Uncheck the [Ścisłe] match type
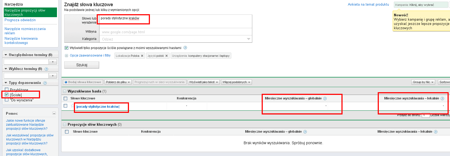The width and height of the screenshot is (450, 156). (7, 95)
